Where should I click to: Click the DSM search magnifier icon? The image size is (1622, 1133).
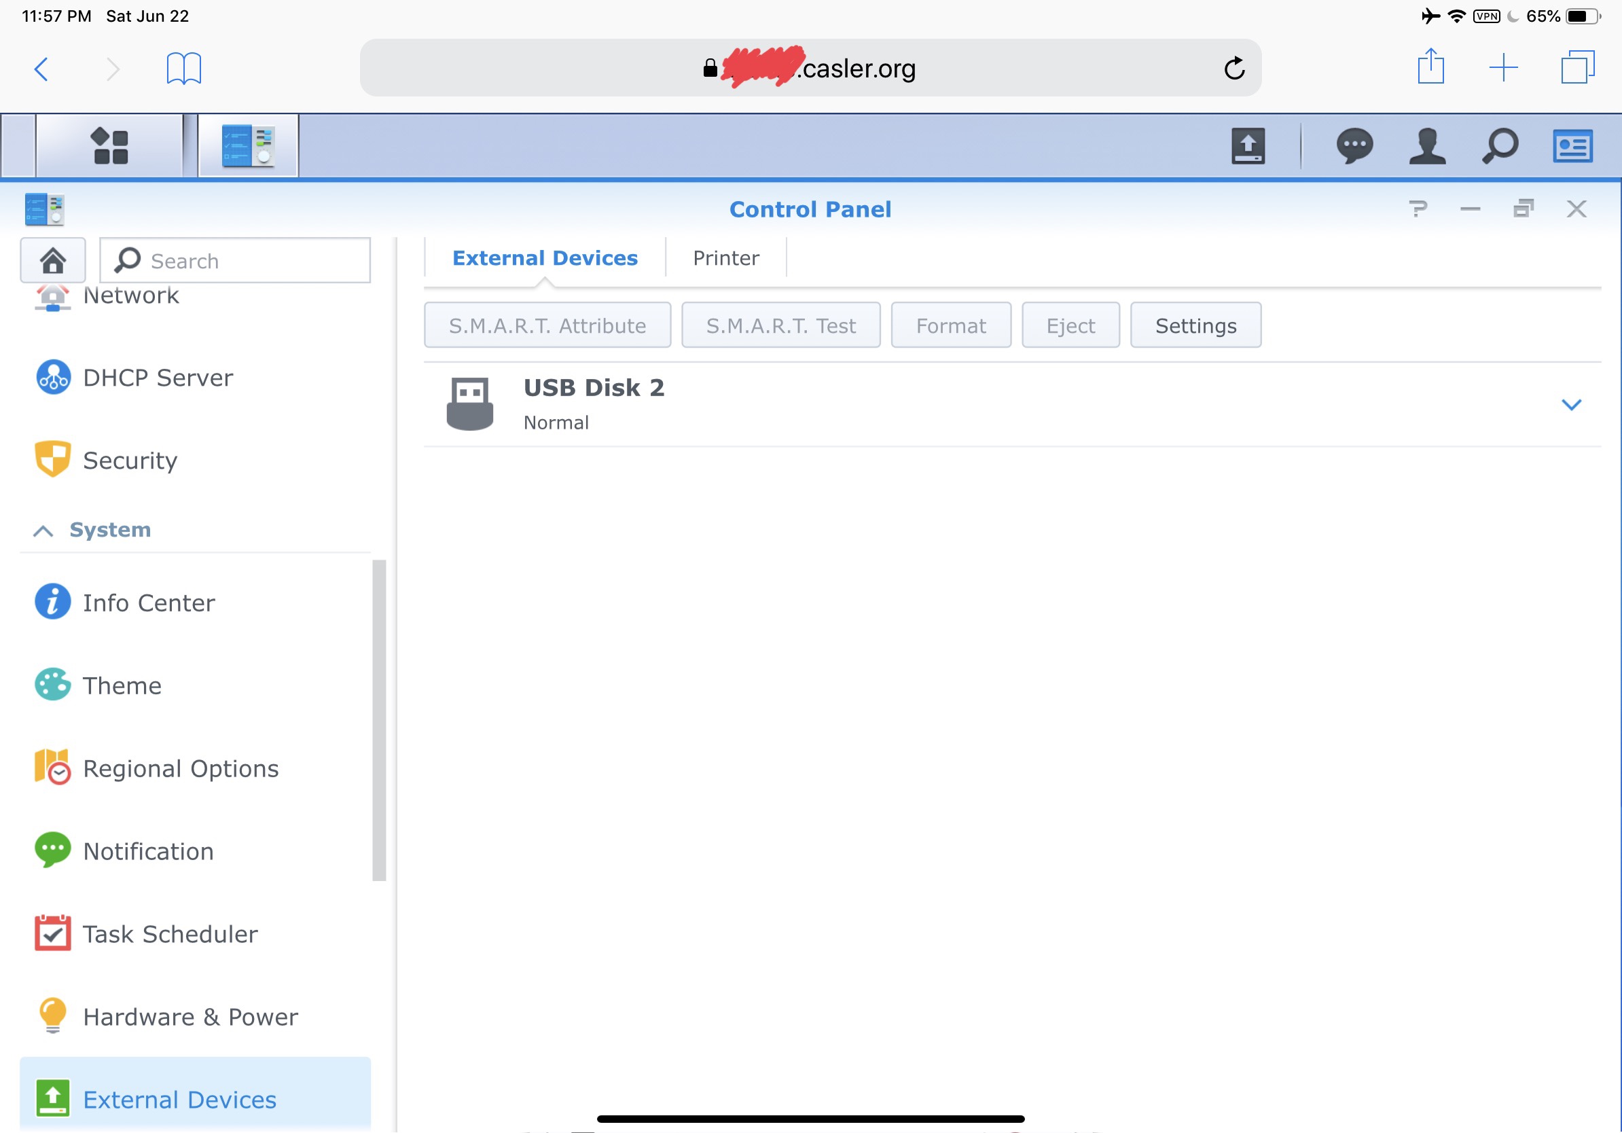pyautogui.click(x=1499, y=146)
